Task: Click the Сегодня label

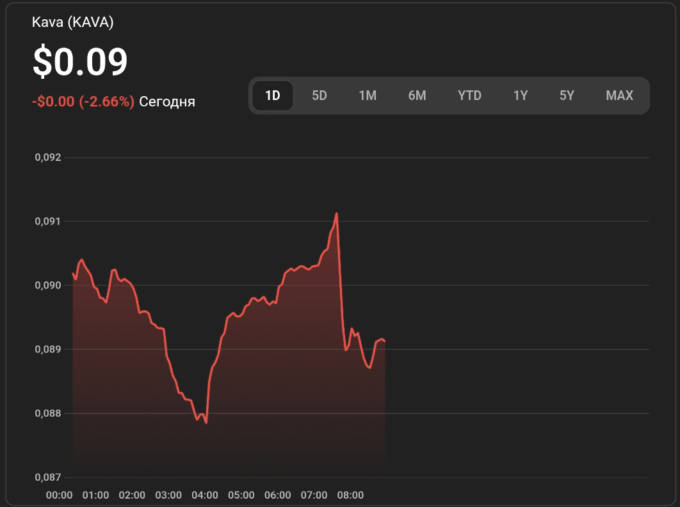Action: pos(167,101)
